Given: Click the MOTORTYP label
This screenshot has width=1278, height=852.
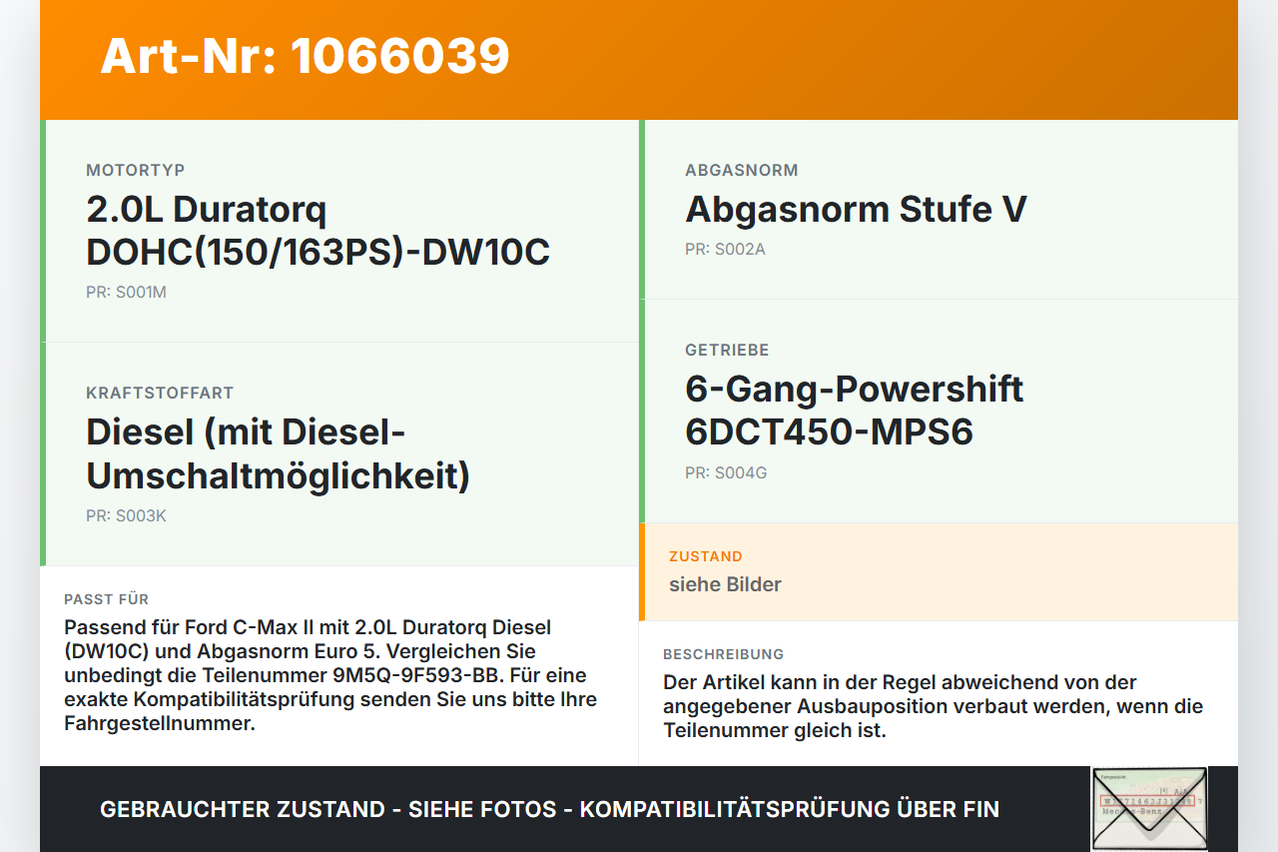Looking at the screenshot, I should [136, 170].
